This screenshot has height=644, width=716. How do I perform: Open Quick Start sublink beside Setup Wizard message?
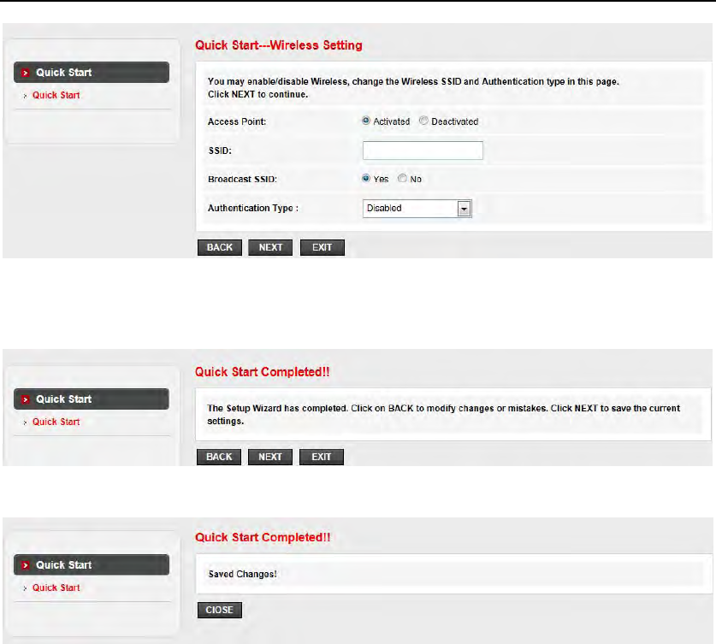coord(56,422)
